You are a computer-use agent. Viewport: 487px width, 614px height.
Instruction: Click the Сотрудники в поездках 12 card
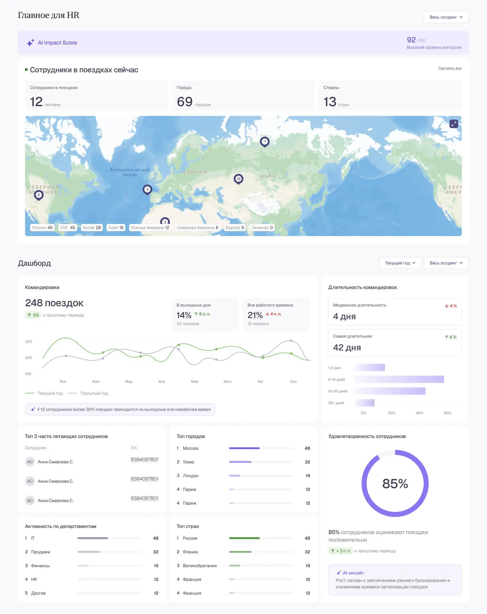point(96,96)
